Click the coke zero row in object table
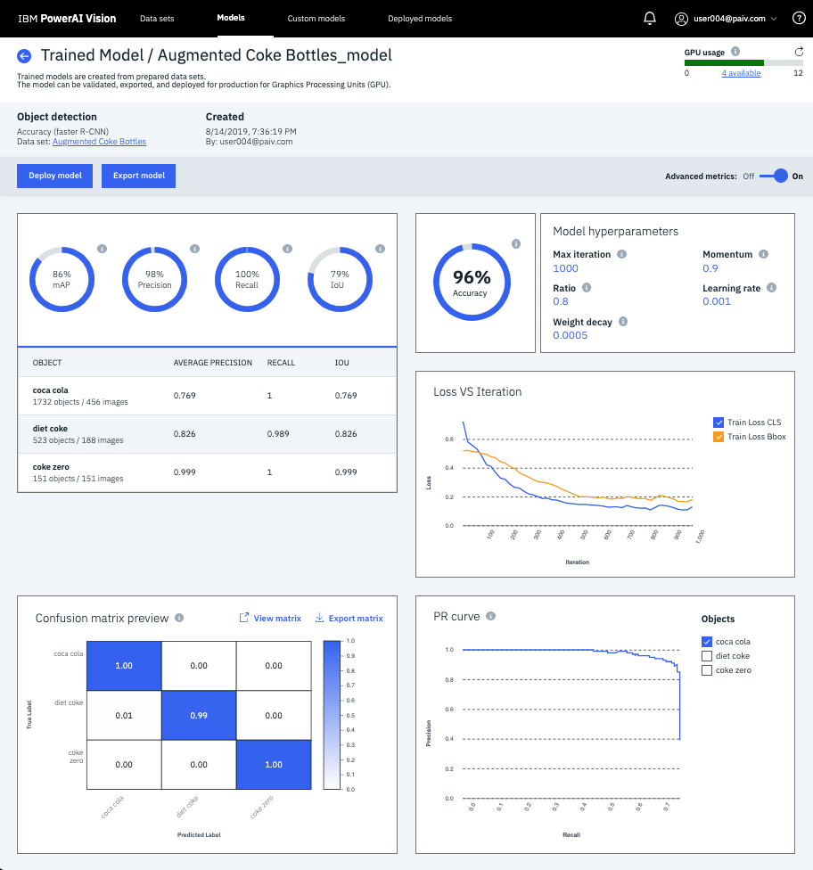The width and height of the screenshot is (813, 870). tap(207, 472)
